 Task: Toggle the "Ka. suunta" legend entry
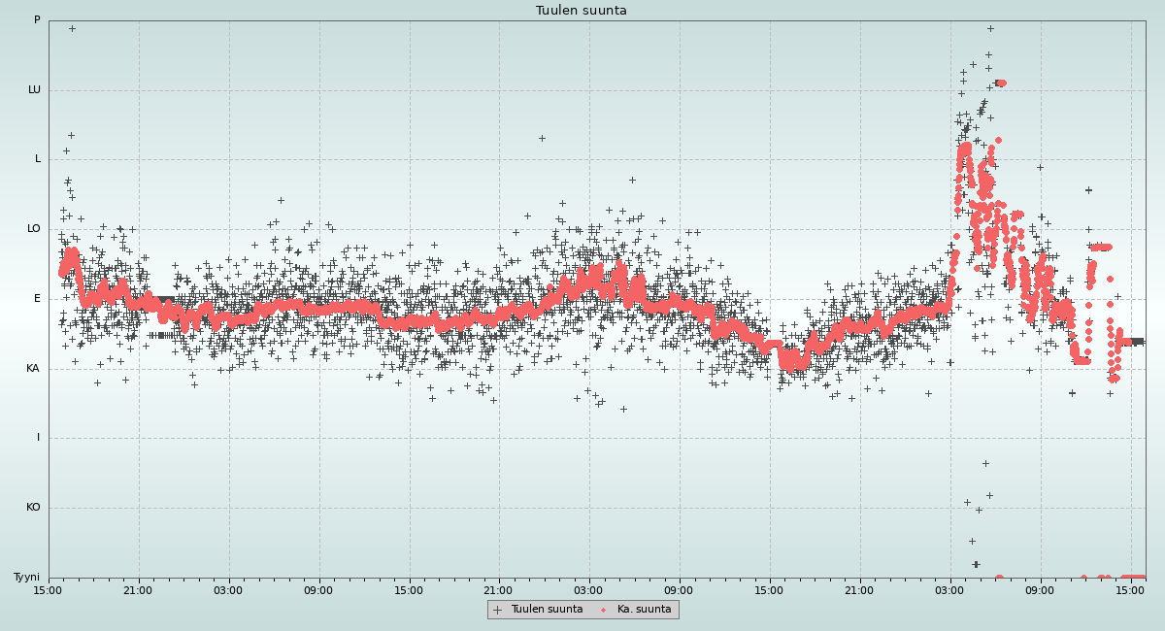(x=644, y=610)
